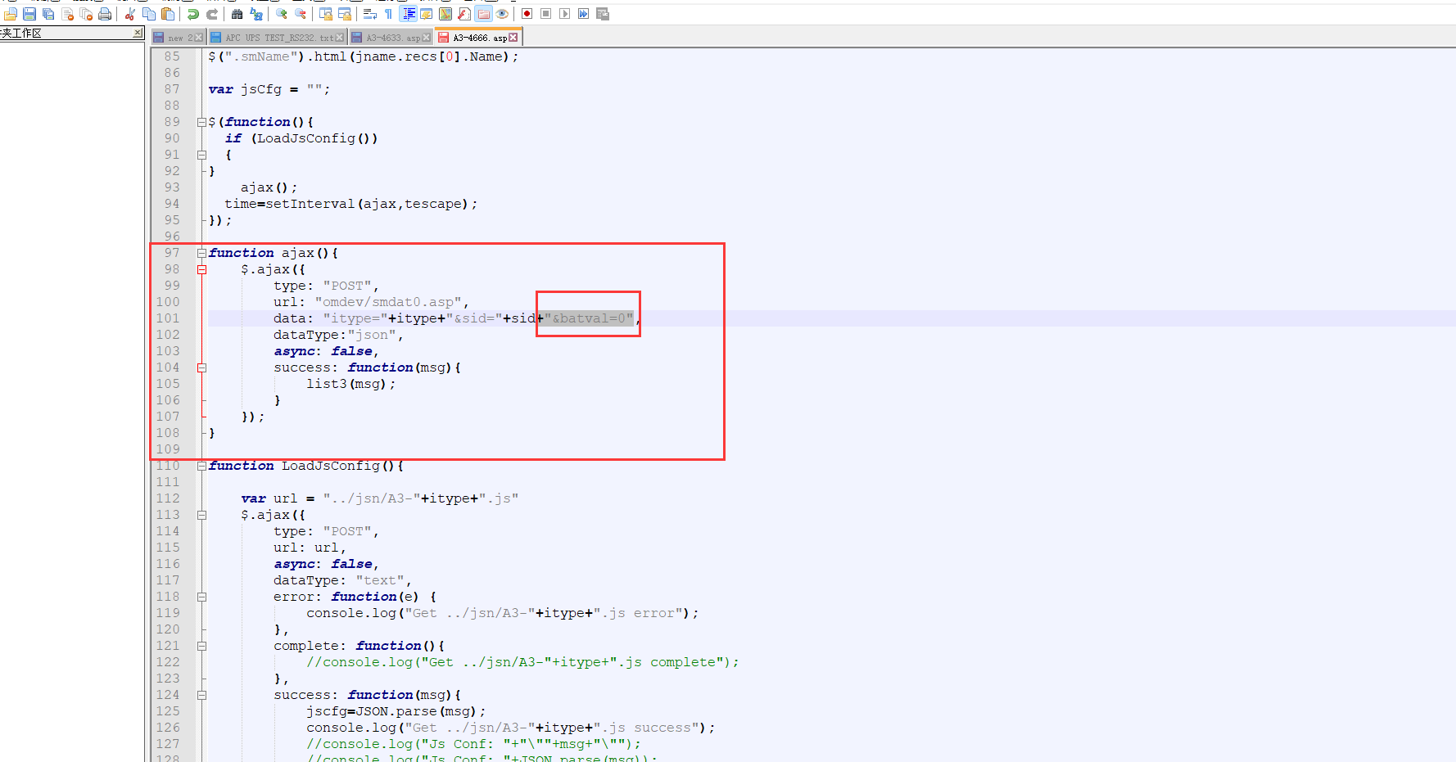Close the folder workspace side panel
Screen dimensions: 1456x762
[x=137, y=33]
